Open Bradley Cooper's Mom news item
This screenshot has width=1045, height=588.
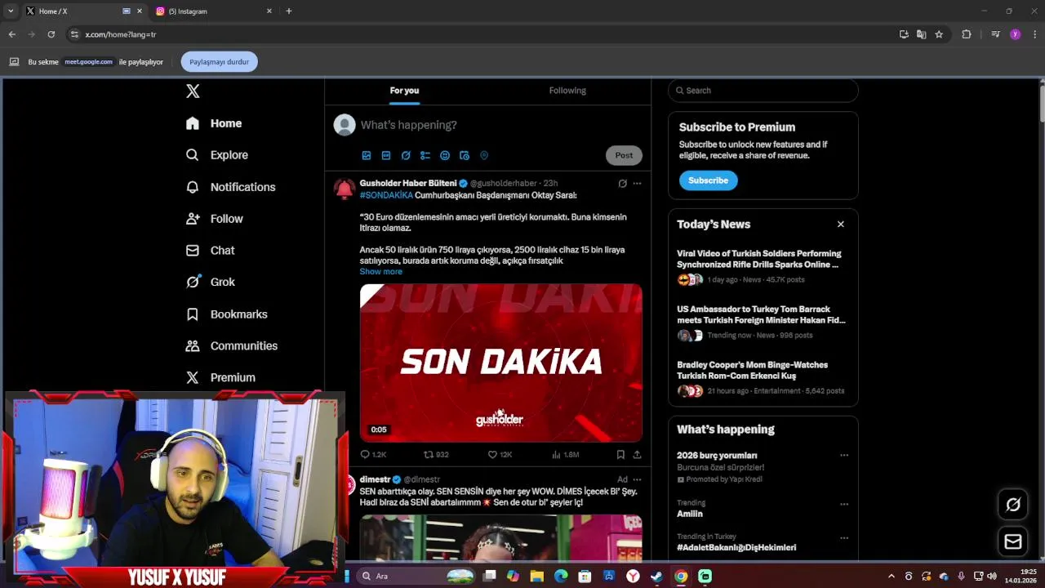point(763,377)
